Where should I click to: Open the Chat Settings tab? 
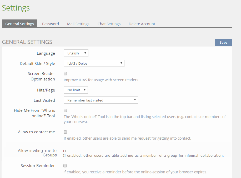pos(109,24)
